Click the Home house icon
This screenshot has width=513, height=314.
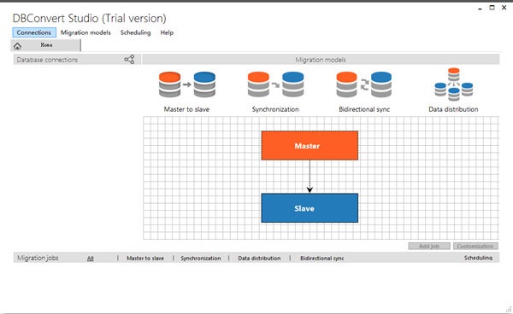coord(17,46)
